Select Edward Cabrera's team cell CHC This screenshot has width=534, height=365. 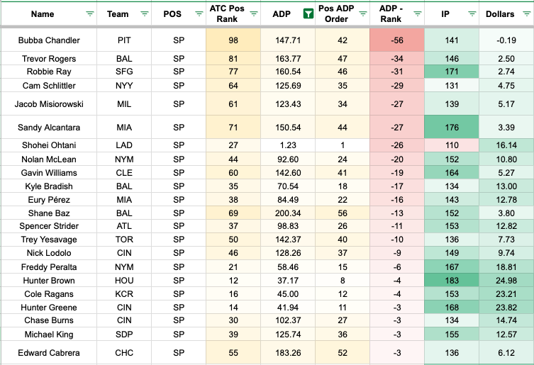click(x=124, y=352)
